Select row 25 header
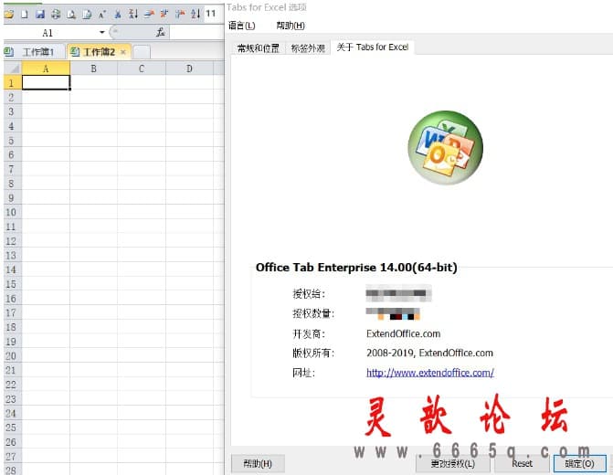Viewport: 613px width, 475px height. pyautogui.click(x=11, y=427)
